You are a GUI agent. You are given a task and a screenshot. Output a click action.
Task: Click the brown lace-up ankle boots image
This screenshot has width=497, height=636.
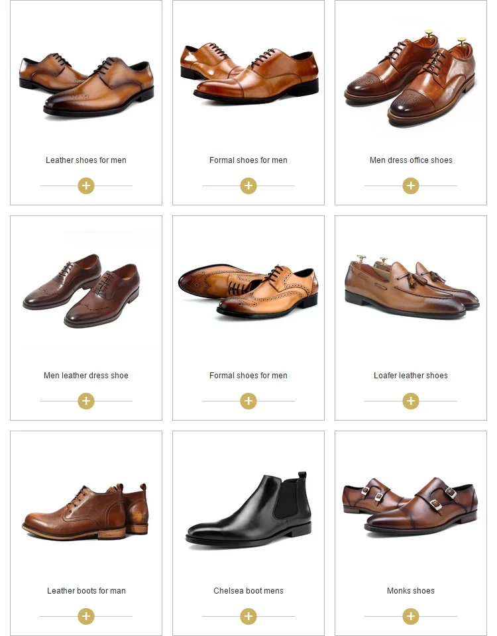pos(86,511)
